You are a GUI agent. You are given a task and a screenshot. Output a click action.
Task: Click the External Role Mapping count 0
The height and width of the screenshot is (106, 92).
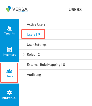pos(64,65)
